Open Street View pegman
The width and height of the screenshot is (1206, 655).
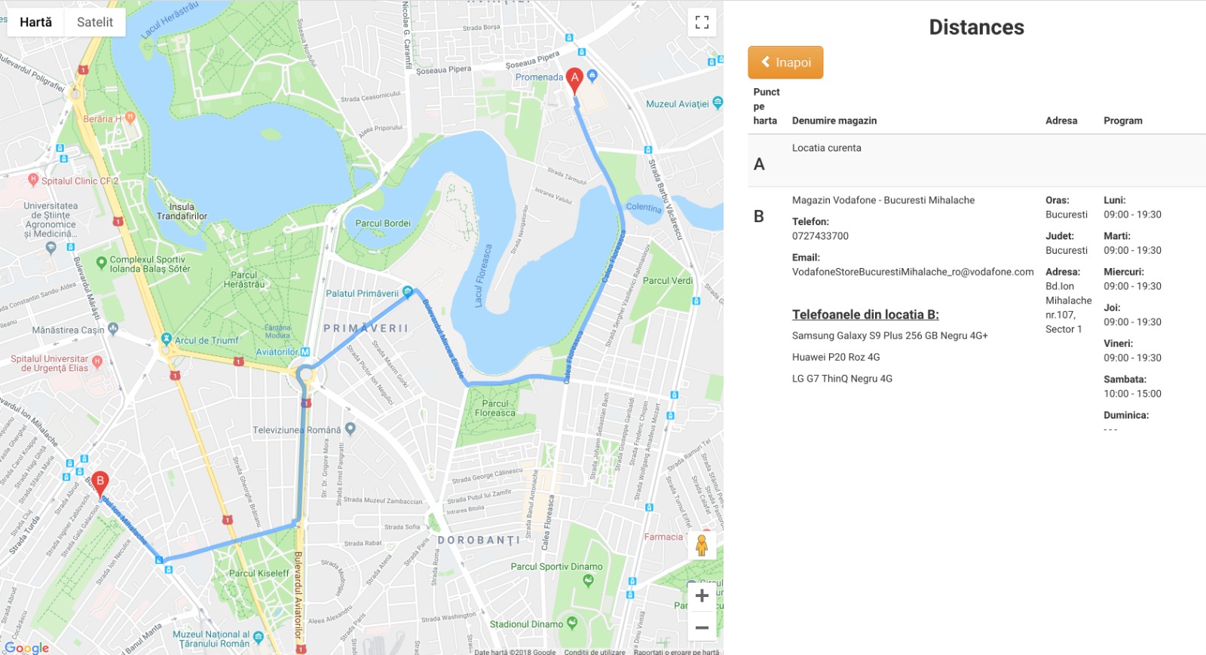pyautogui.click(x=702, y=545)
